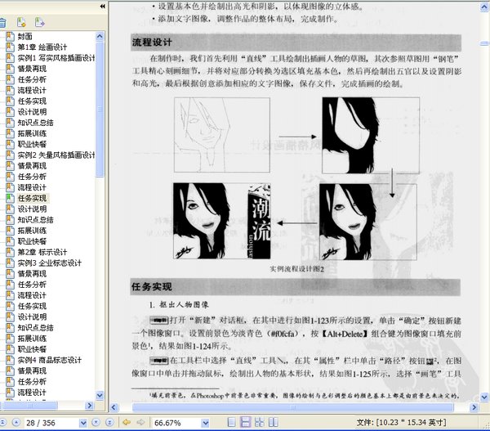This screenshot has width=490, height=431.
Task: Click document horizontal scroll right arrow
Action: pyautogui.click(x=474, y=407)
